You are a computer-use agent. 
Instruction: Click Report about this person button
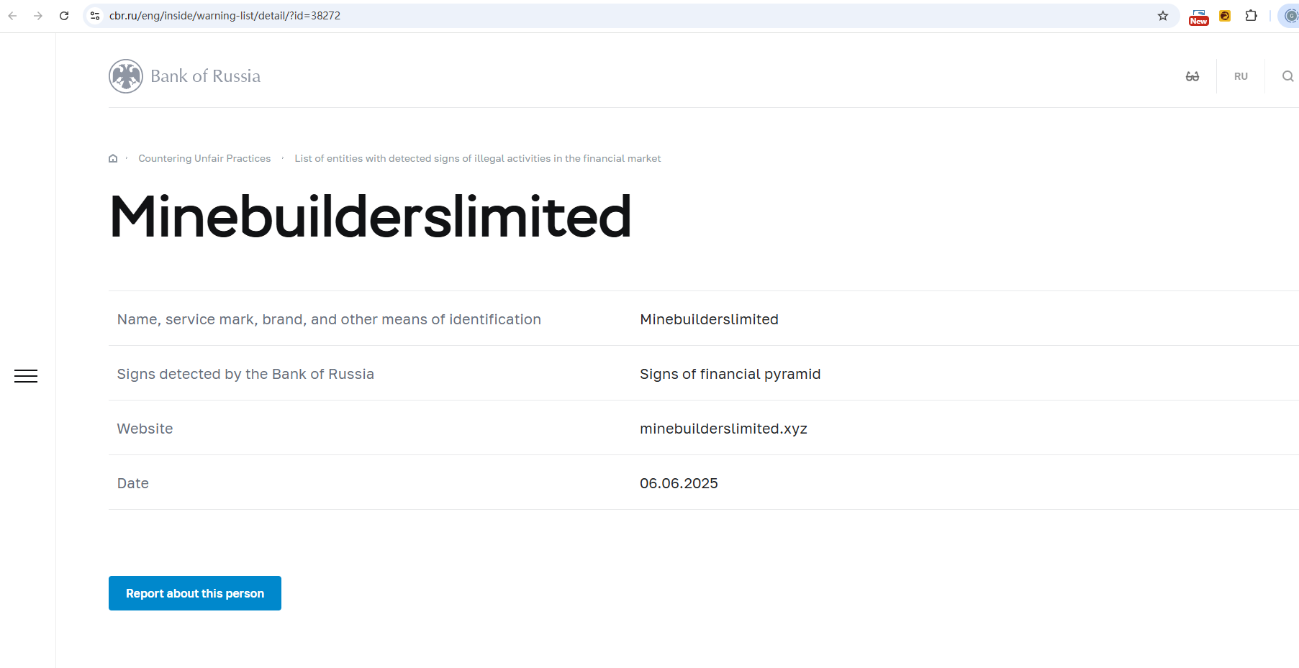tap(195, 593)
